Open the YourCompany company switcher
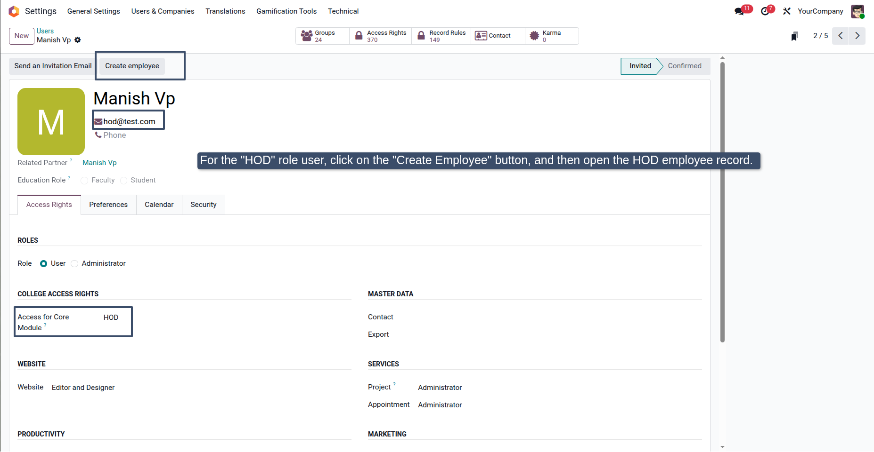 pos(820,11)
